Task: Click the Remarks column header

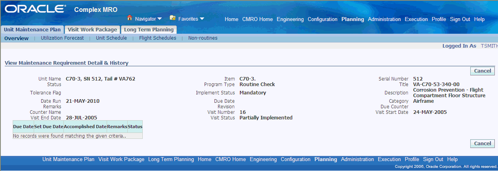Action: pos(117,127)
